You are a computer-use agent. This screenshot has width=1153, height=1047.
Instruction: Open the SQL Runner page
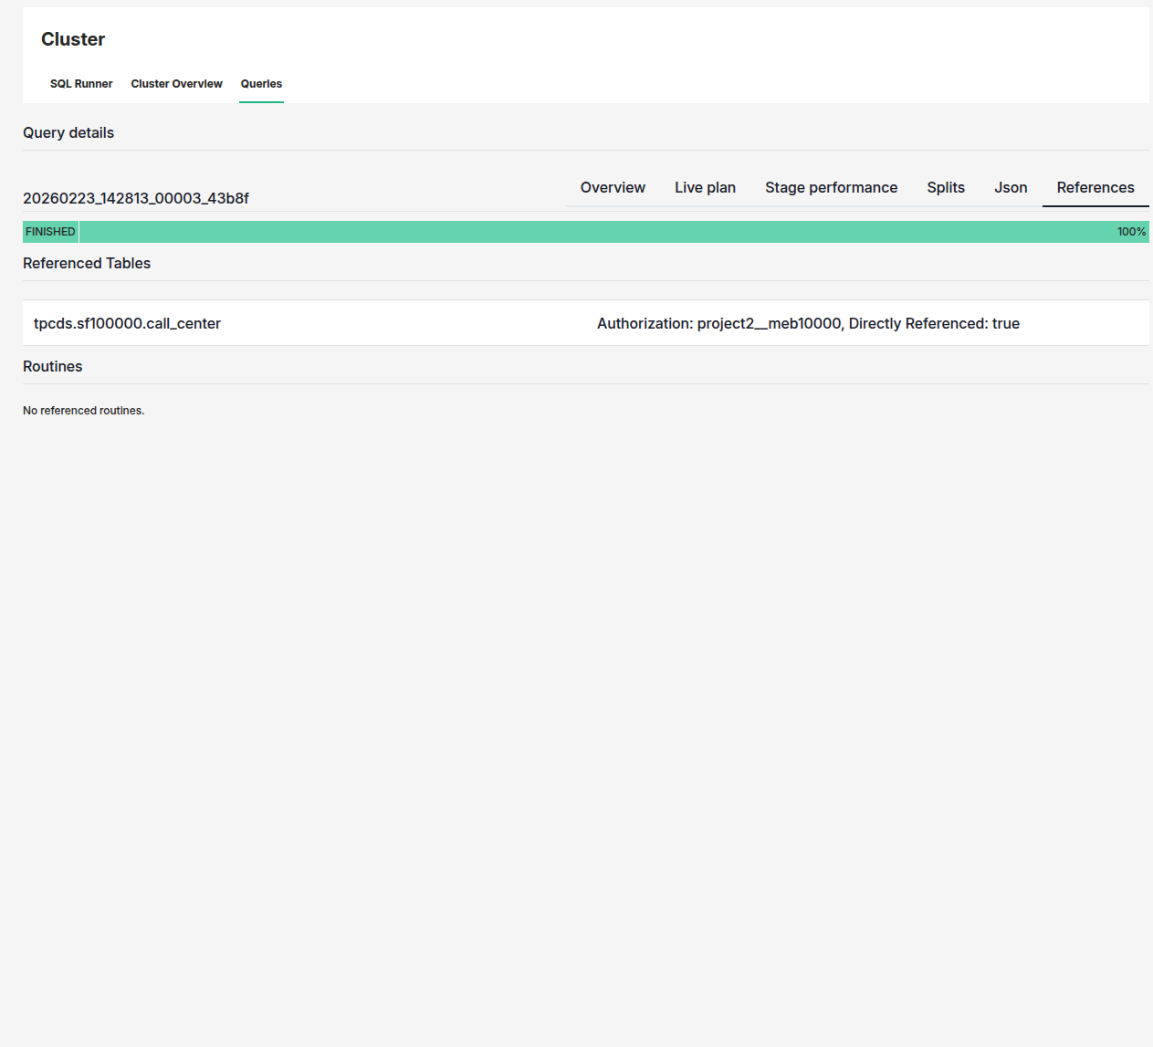tap(81, 84)
